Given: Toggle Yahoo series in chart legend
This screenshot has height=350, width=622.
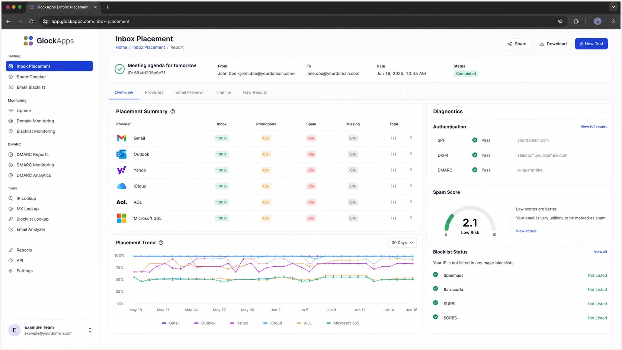Looking at the screenshot, I should pyautogui.click(x=239, y=323).
